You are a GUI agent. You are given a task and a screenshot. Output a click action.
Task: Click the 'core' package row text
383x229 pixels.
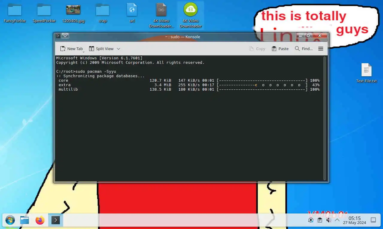(x=63, y=81)
